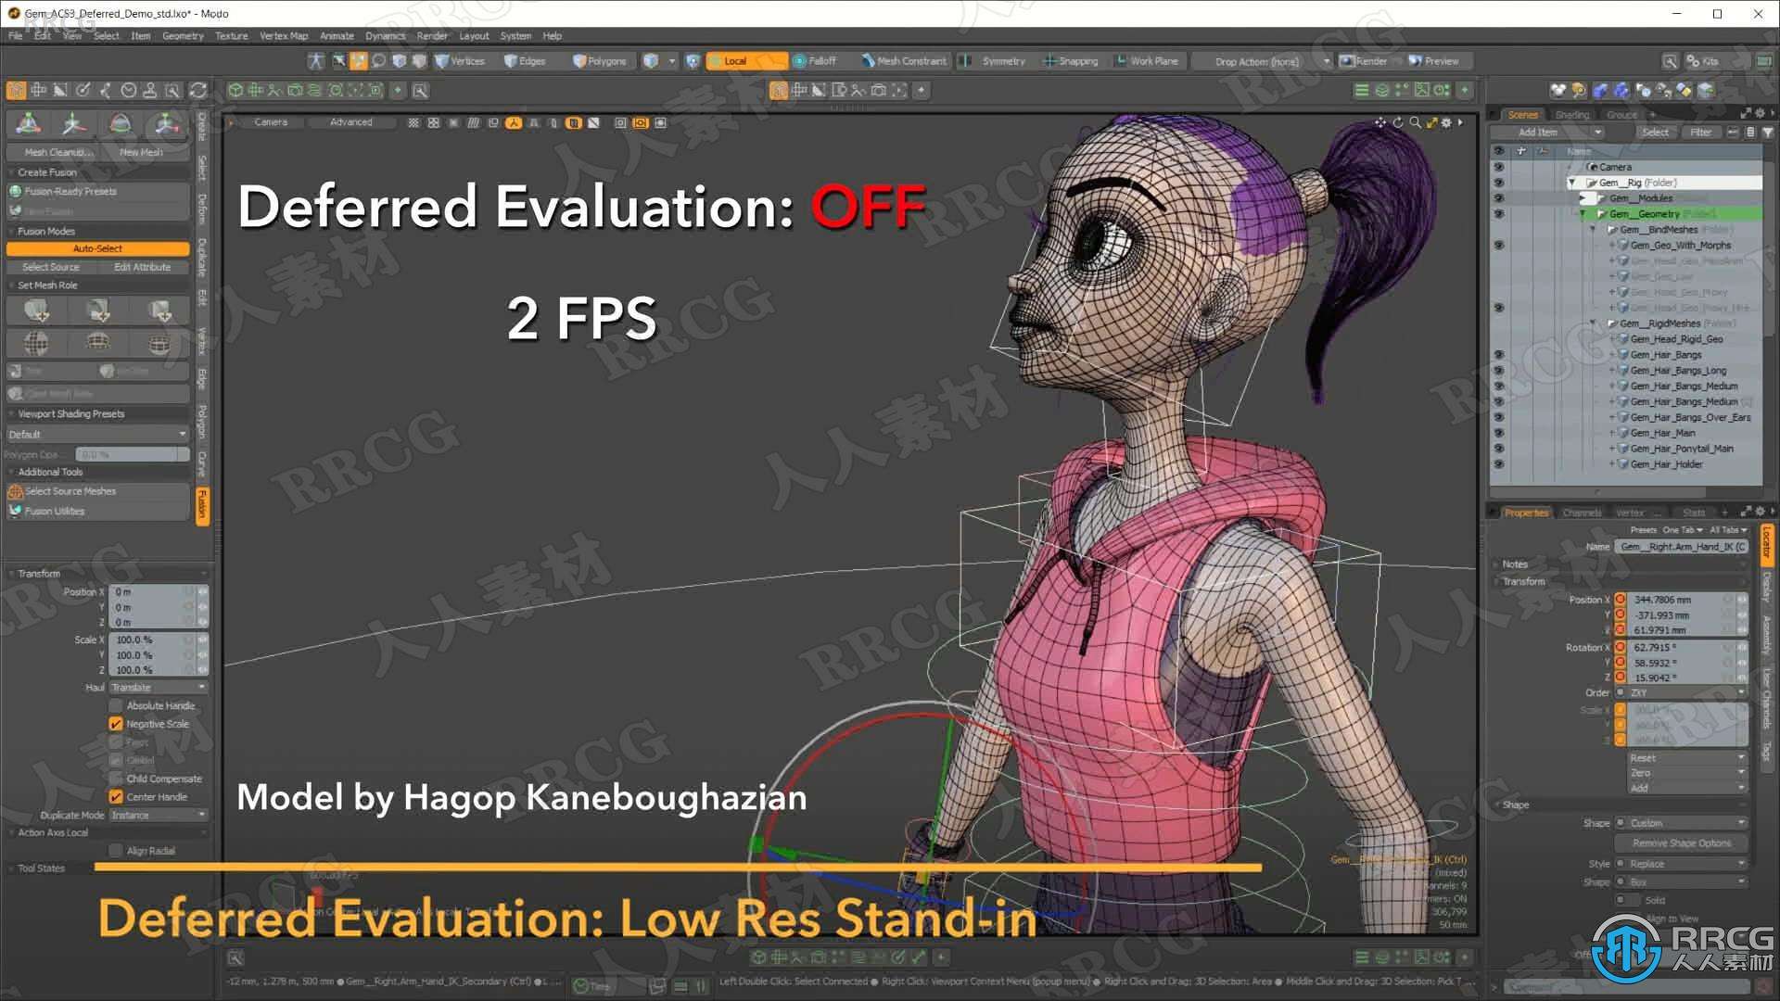Click the dome-shaped tool icon in the left panel
Screen dimensions: 1780x1001
coord(121,124)
